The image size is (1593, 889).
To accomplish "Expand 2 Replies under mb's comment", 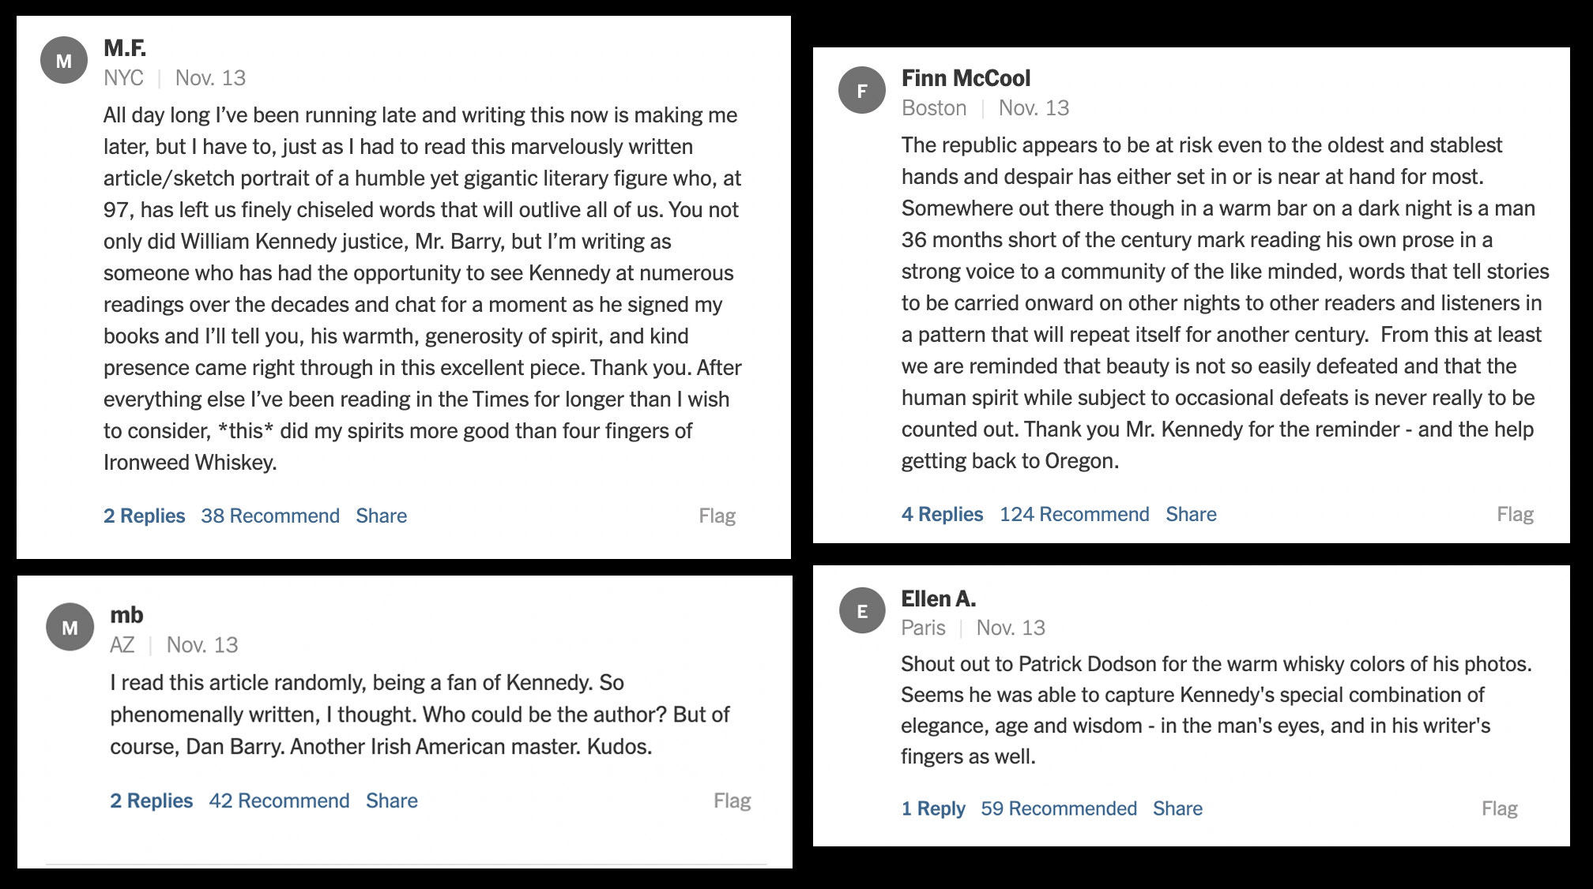I will (151, 801).
